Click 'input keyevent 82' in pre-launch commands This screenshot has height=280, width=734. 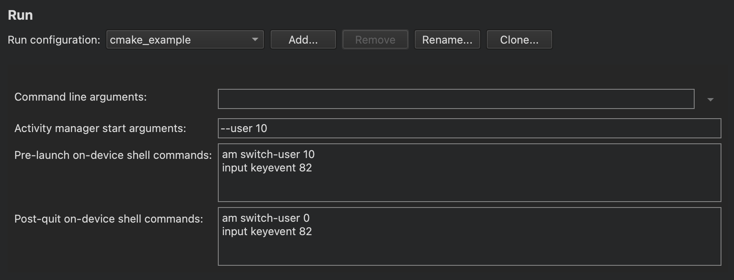coord(267,168)
